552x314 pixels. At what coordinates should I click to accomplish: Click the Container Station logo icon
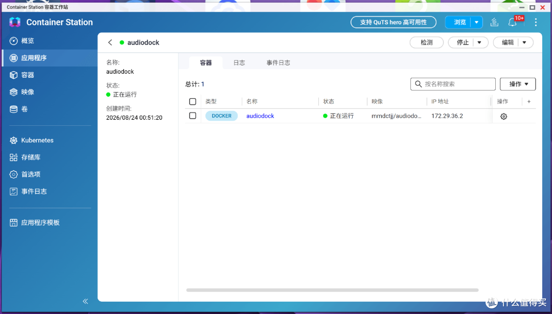click(15, 22)
